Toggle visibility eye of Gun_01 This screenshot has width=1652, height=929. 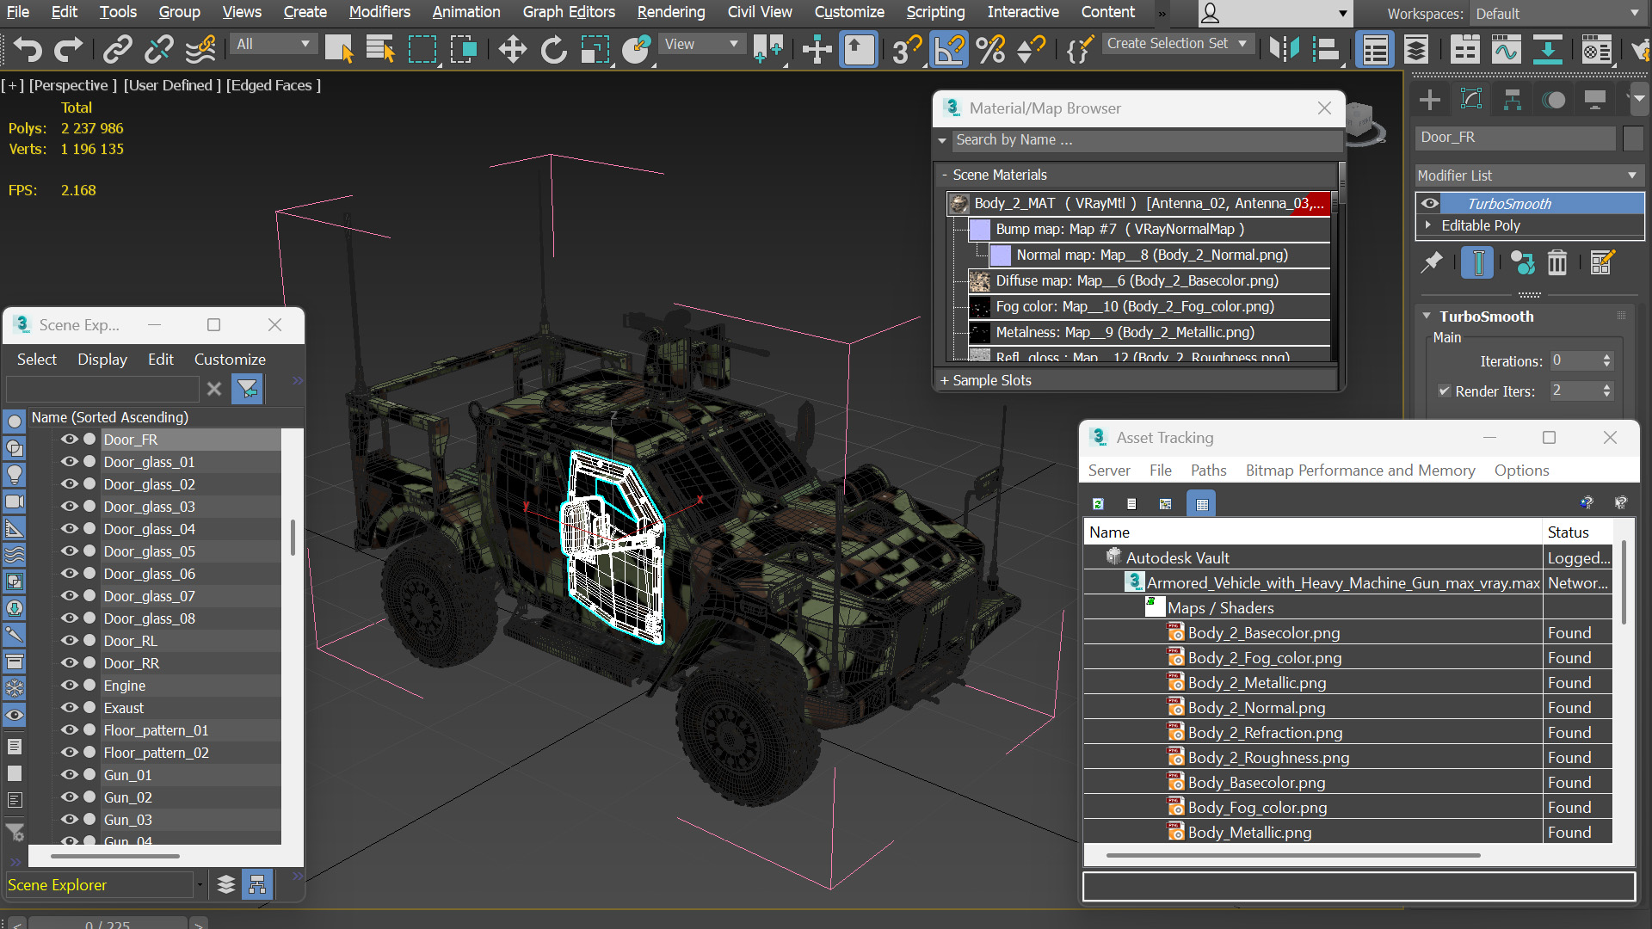pos(69,775)
